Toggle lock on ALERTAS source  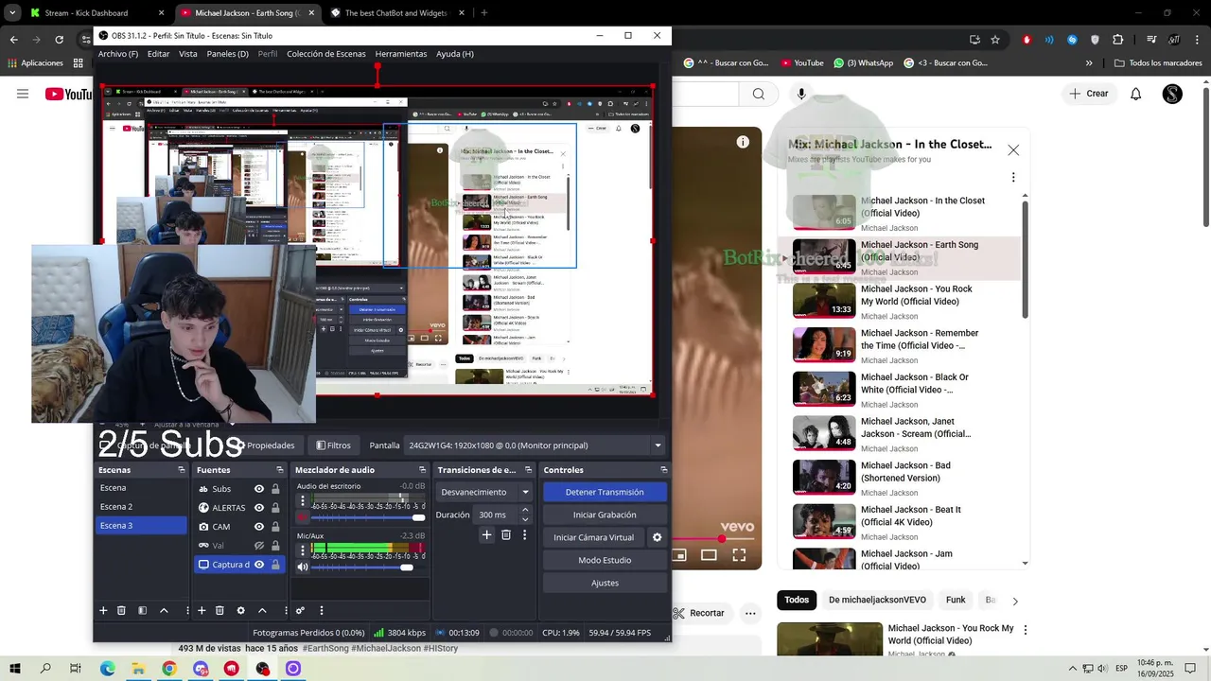(275, 508)
